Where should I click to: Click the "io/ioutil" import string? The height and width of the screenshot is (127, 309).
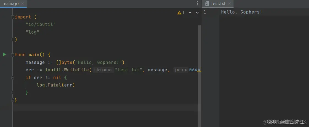41,25
